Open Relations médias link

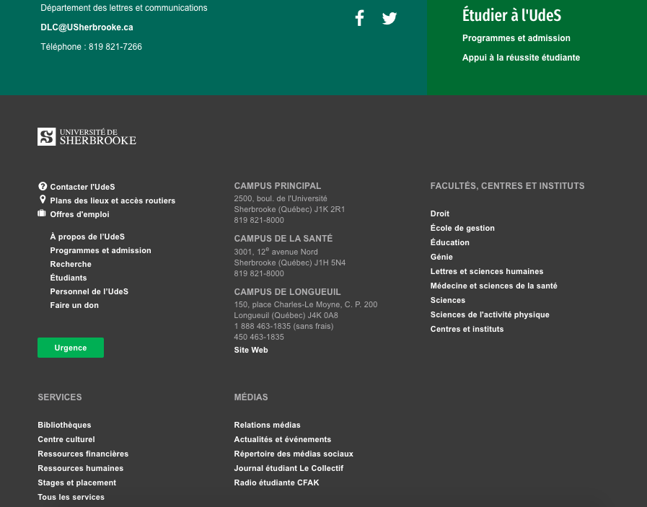(x=268, y=425)
